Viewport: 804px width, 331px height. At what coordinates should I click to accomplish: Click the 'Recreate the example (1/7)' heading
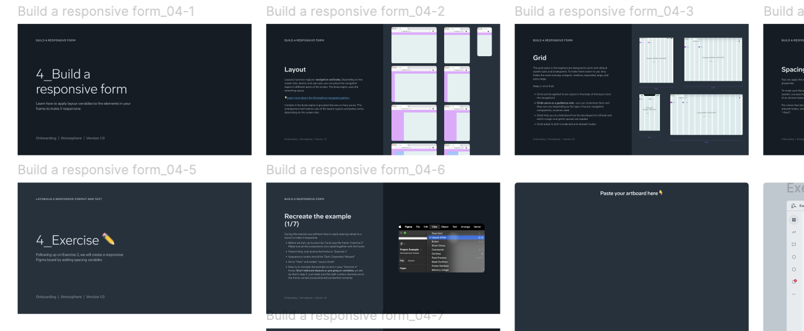318,220
